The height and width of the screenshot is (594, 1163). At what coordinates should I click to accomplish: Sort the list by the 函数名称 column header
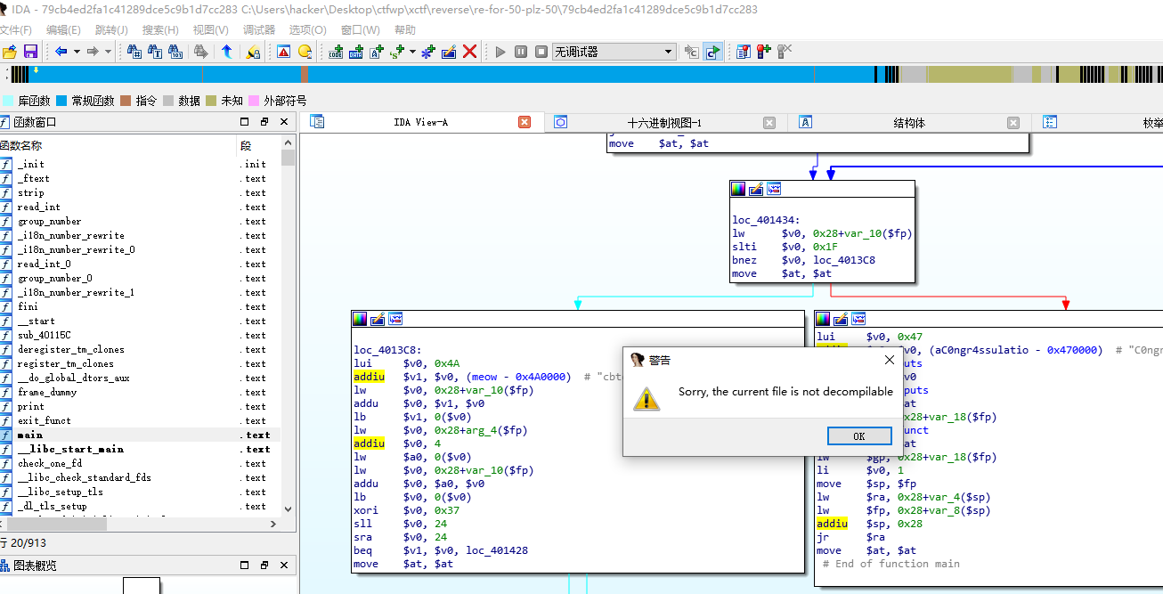[x=118, y=145]
